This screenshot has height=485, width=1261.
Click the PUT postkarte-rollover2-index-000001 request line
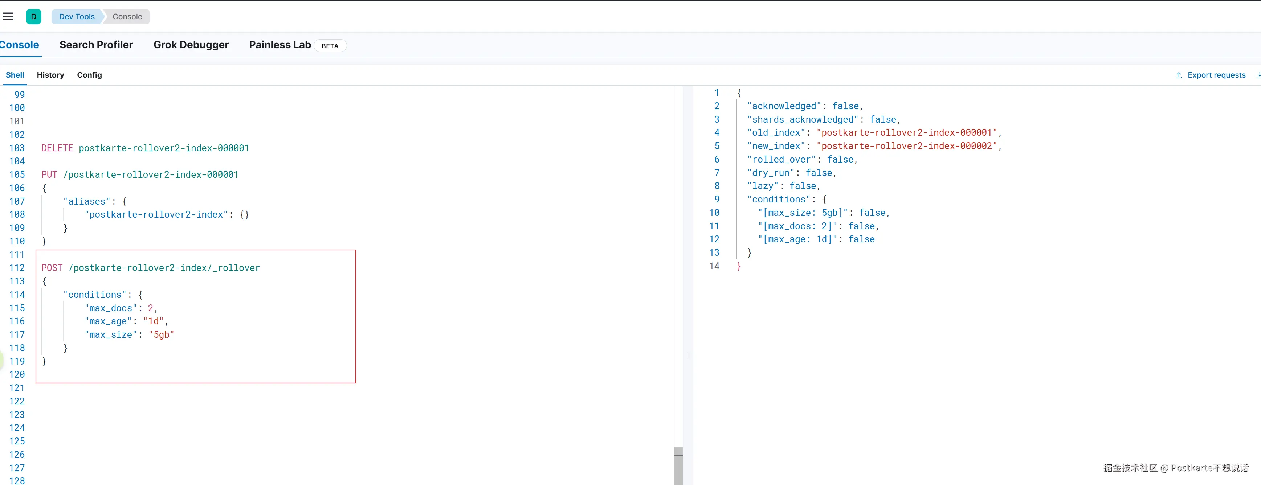pyautogui.click(x=140, y=174)
